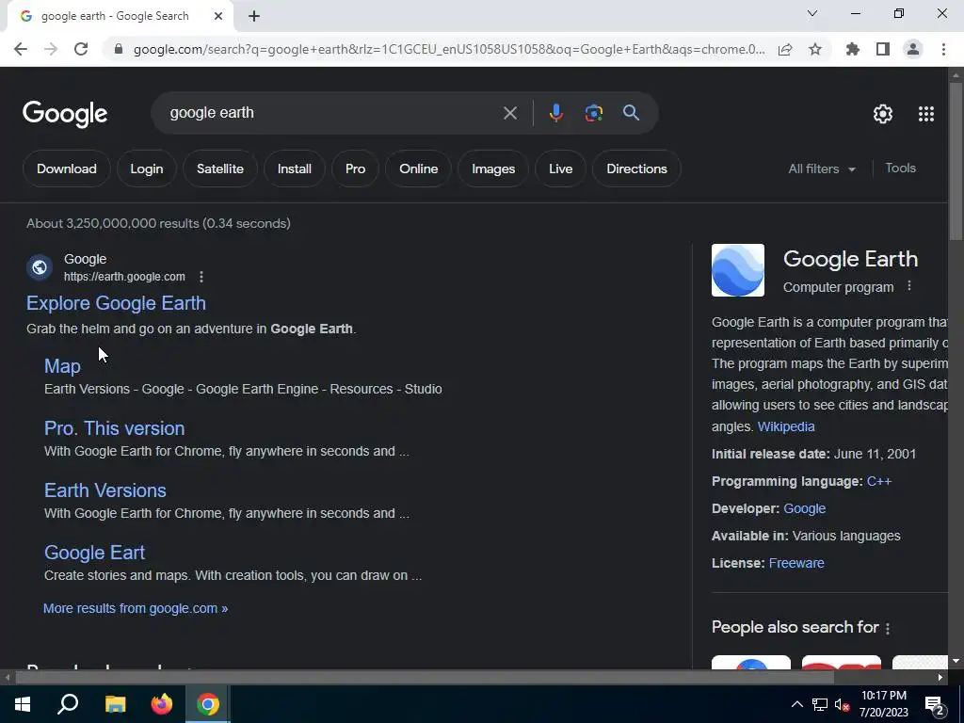Image resolution: width=964 pixels, height=723 pixels.
Task: Open the Explore Google Earth result
Action: point(116,303)
